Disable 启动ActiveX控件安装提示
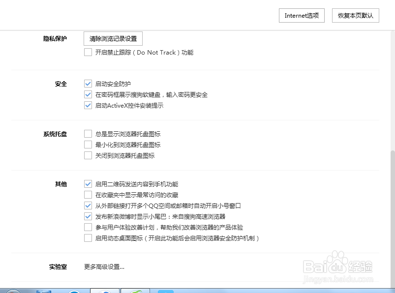 [88, 105]
